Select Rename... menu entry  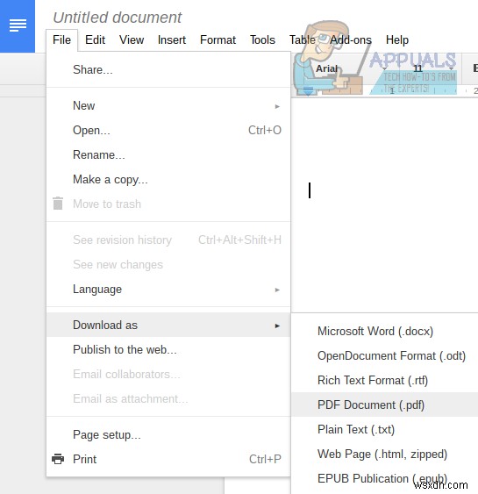(168, 154)
